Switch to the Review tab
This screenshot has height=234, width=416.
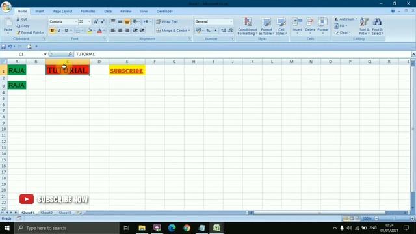tap(125, 12)
